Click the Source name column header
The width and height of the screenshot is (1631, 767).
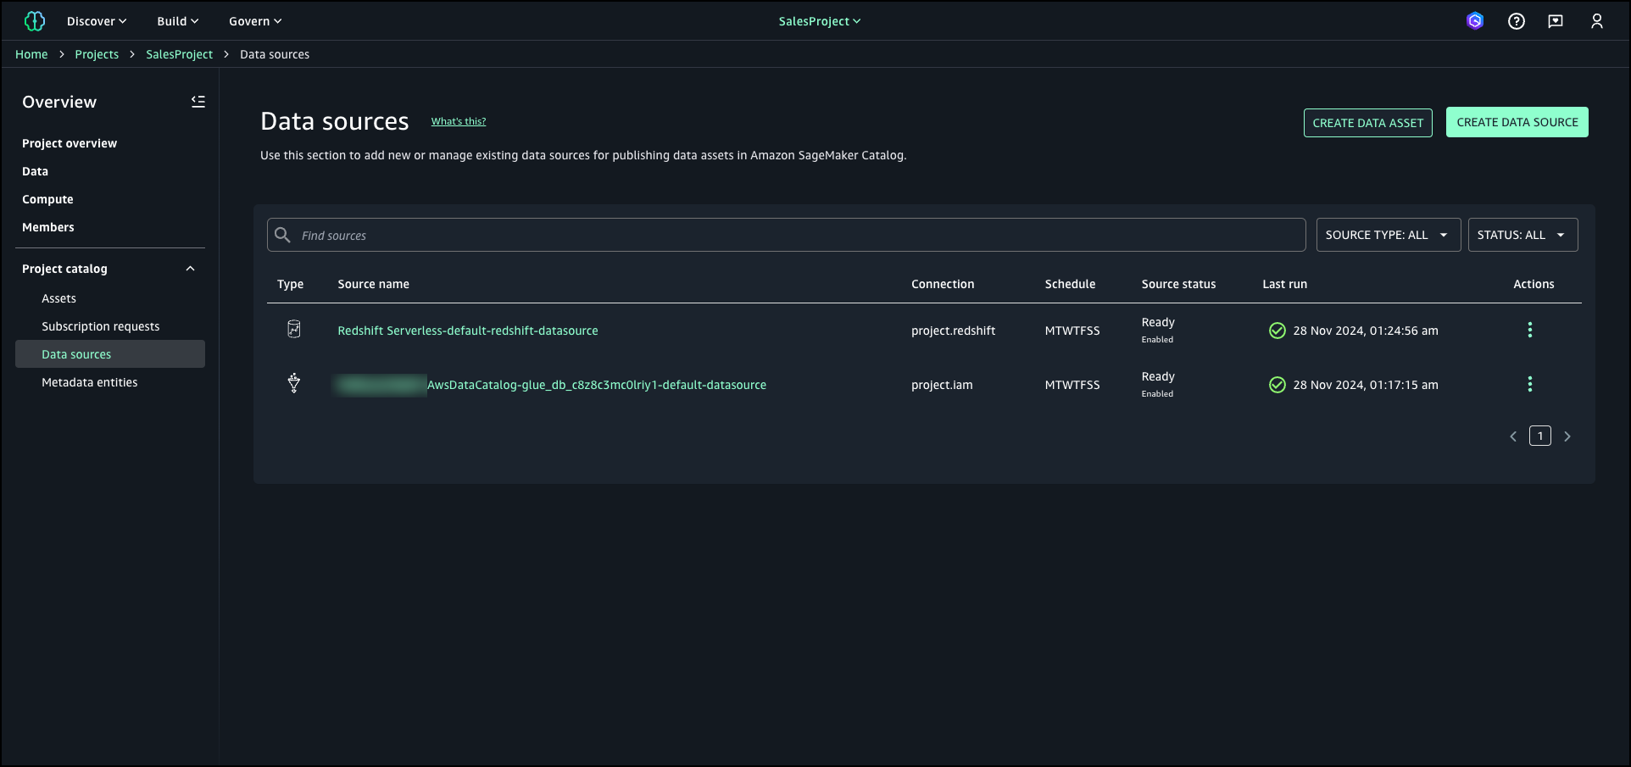[x=374, y=284]
